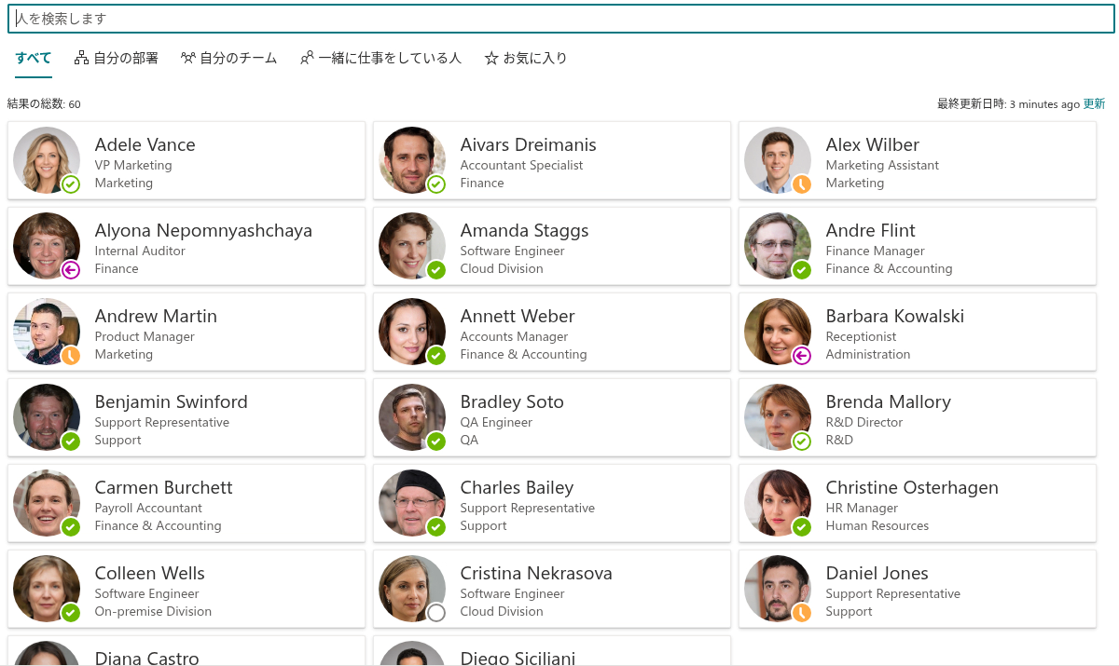Click Alyona Nepomnyashchaya's out-of-office status badge

(71, 270)
